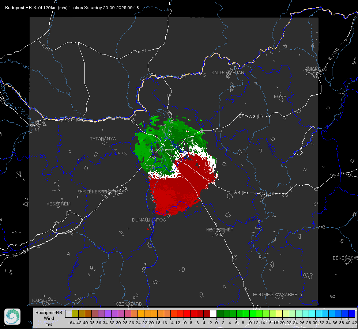Screen dimensions: 358x329
Task: Click the EGER city label
Action: tap(280, 97)
